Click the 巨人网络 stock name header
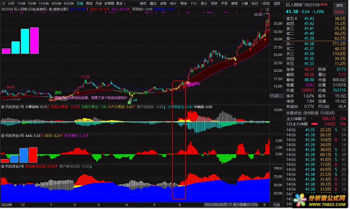The image size is (350, 209). tap(295, 5)
